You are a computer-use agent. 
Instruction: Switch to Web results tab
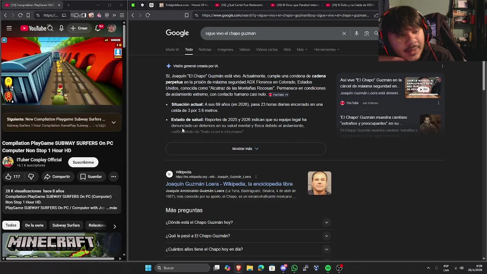pyautogui.click(x=287, y=49)
